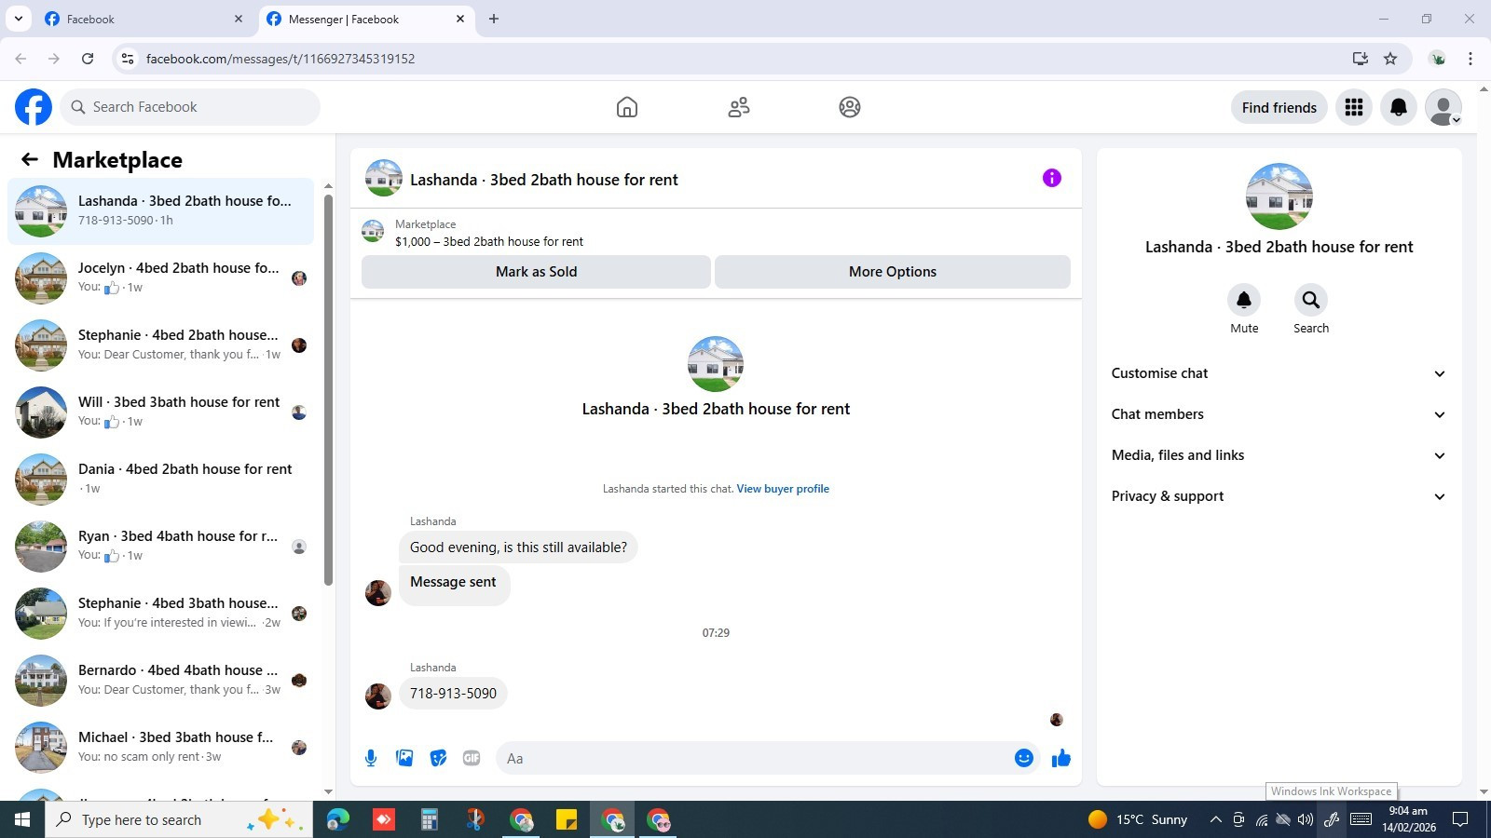Image resolution: width=1491 pixels, height=838 pixels.
Task: Expand Media, files and links section
Action: click(x=1279, y=455)
